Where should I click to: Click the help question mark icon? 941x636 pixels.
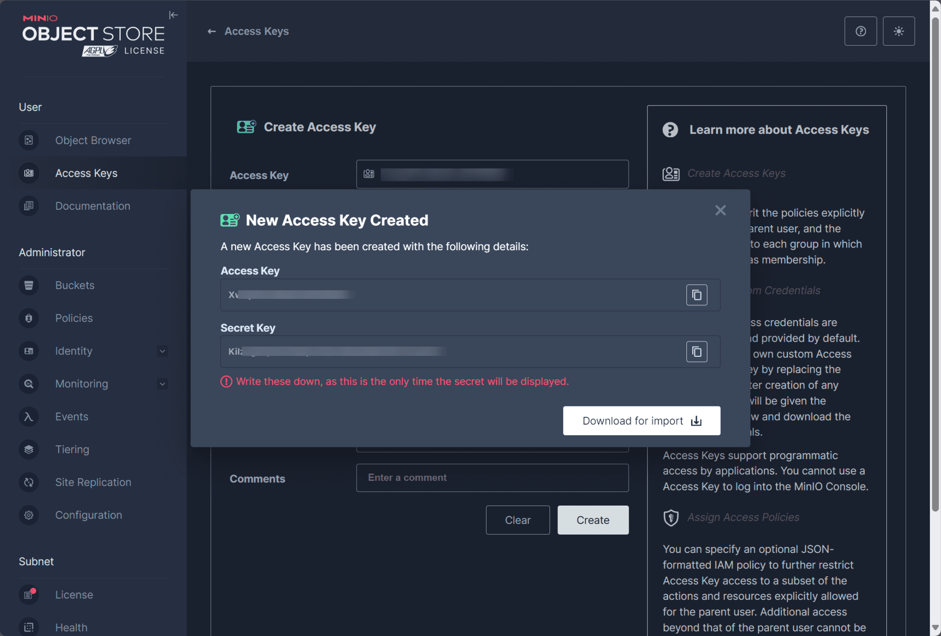pos(861,31)
